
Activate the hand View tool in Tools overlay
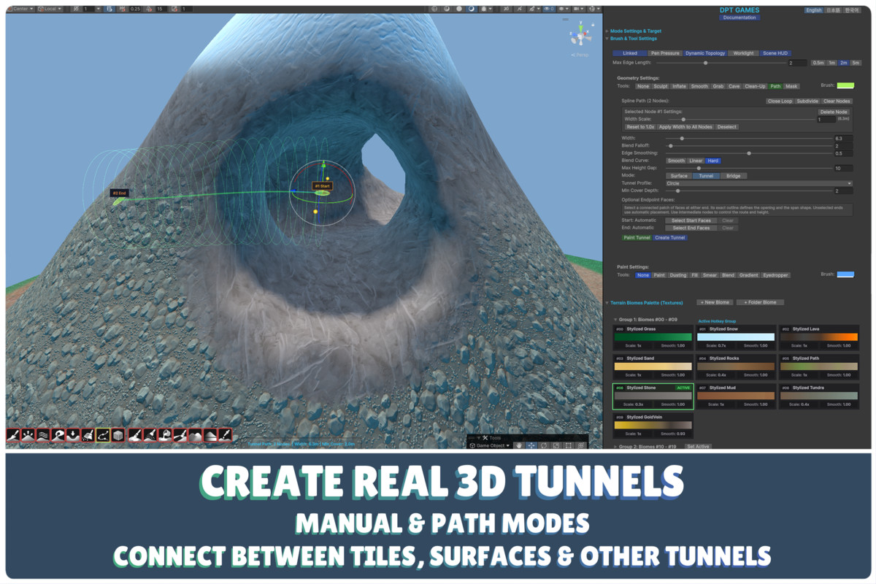tap(519, 445)
